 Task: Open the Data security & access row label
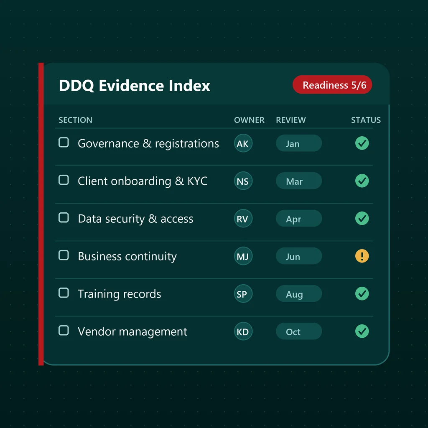135,219
